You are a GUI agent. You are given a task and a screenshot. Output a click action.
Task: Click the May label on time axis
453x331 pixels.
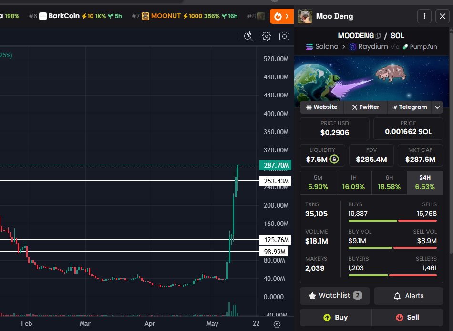[212, 323]
